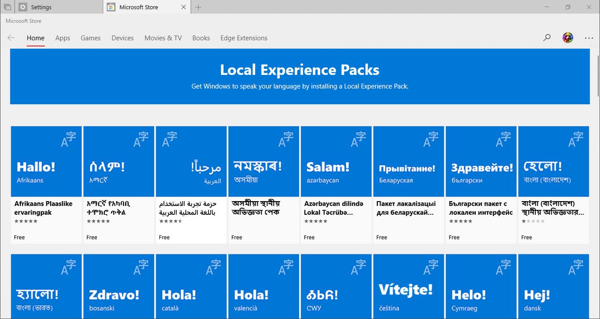Image resolution: width=600 pixels, height=319 pixels.
Task: Click the Free label on Беларуская pack
Action: tap(382, 237)
